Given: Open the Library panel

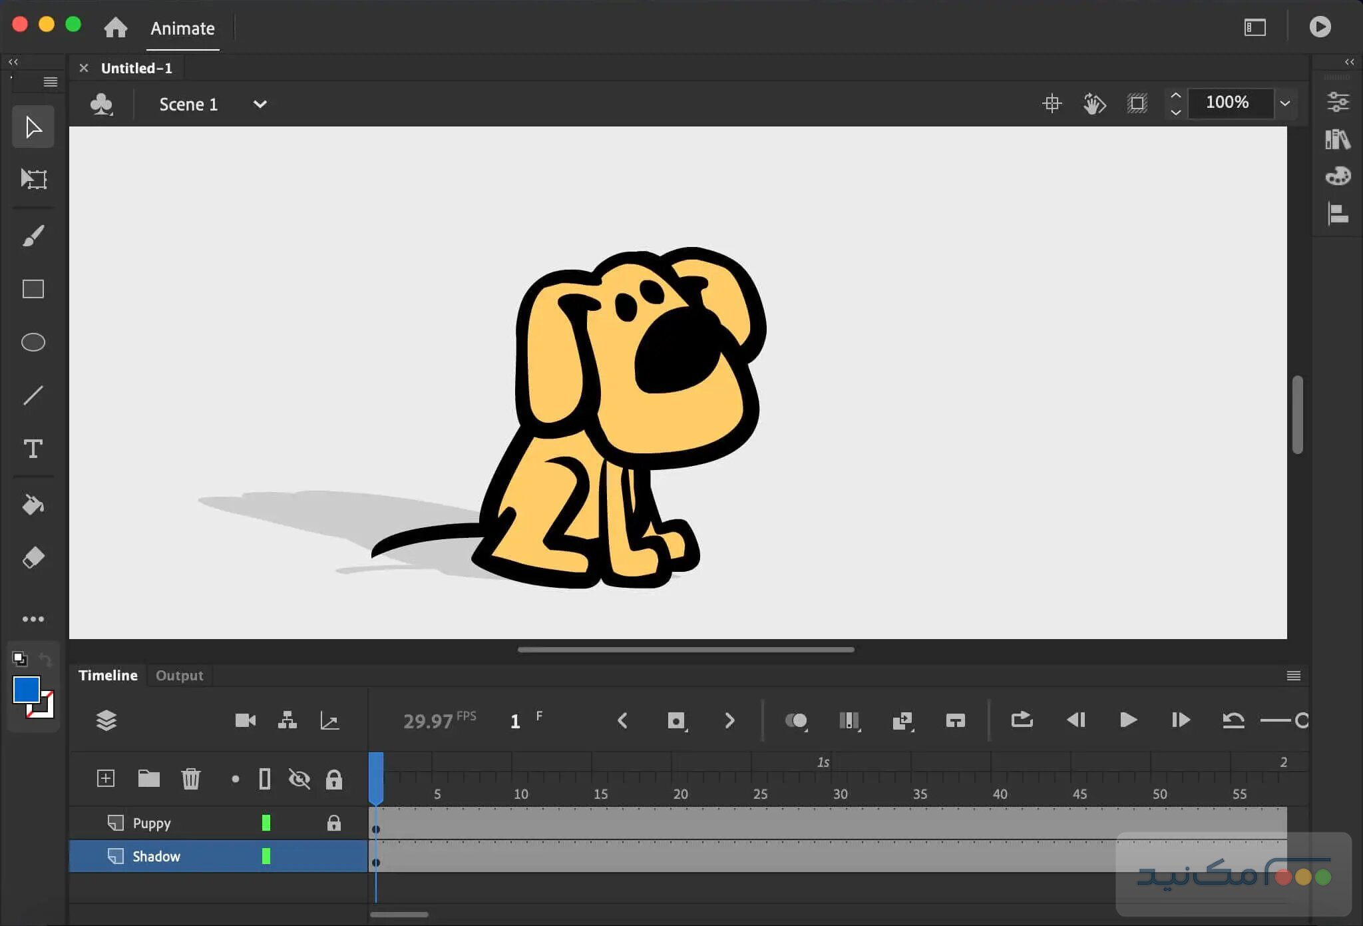Looking at the screenshot, I should (x=1338, y=139).
